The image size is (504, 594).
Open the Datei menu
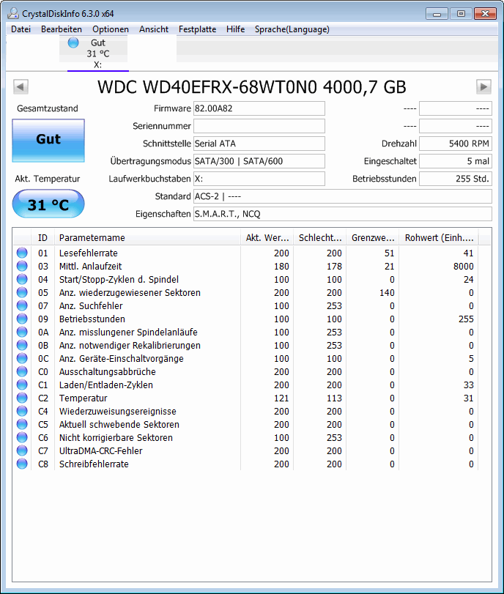21,29
